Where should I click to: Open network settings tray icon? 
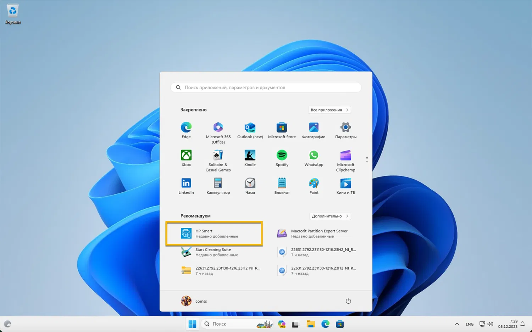coord(482,324)
